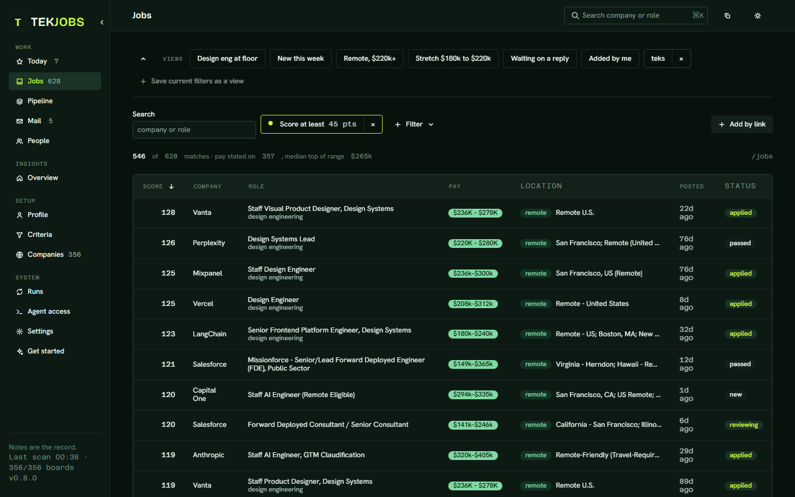Remove the Score at least filter

click(373, 124)
